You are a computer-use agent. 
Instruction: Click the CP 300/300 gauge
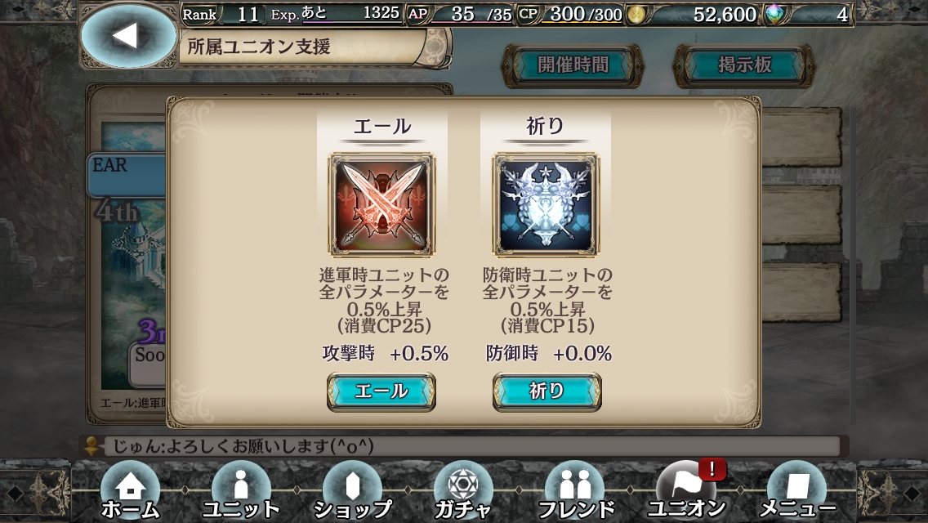coord(570,14)
